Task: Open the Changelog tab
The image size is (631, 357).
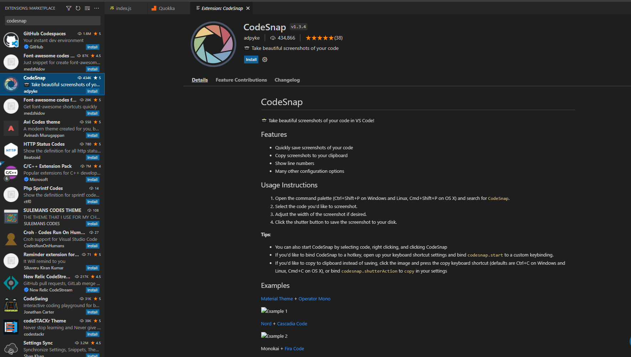Action: click(287, 80)
